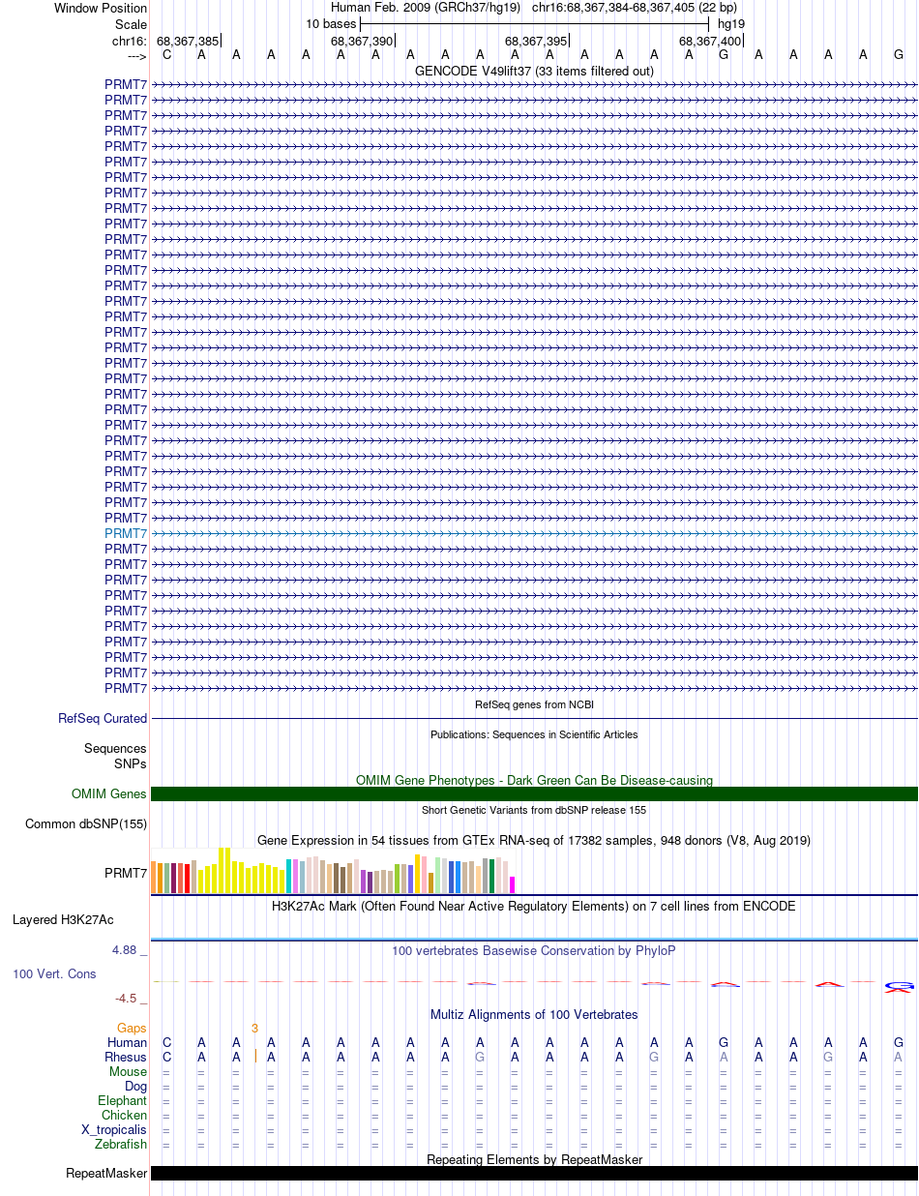This screenshot has width=919, height=1196.
Task: Select the Chicken species label
Action: (x=125, y=1116)
